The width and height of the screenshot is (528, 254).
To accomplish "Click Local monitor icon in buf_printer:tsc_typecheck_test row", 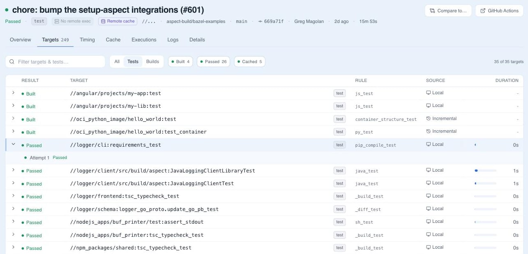I will click(428, 235).
